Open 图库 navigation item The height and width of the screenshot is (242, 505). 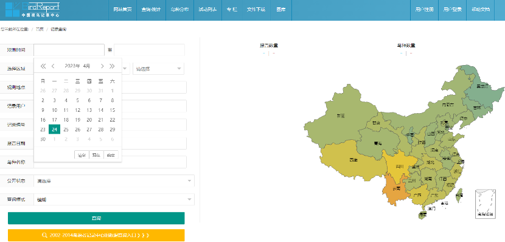point(281,10)
